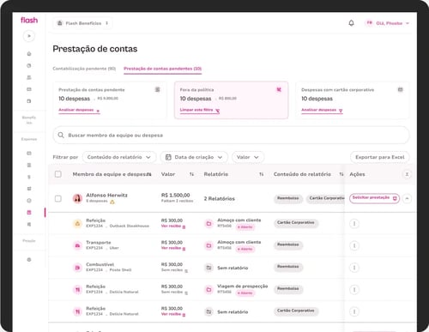Viewport: 429px width, 332px height.
Task: Click the Transporte car category icon
Action: click(x=77, y=245)
